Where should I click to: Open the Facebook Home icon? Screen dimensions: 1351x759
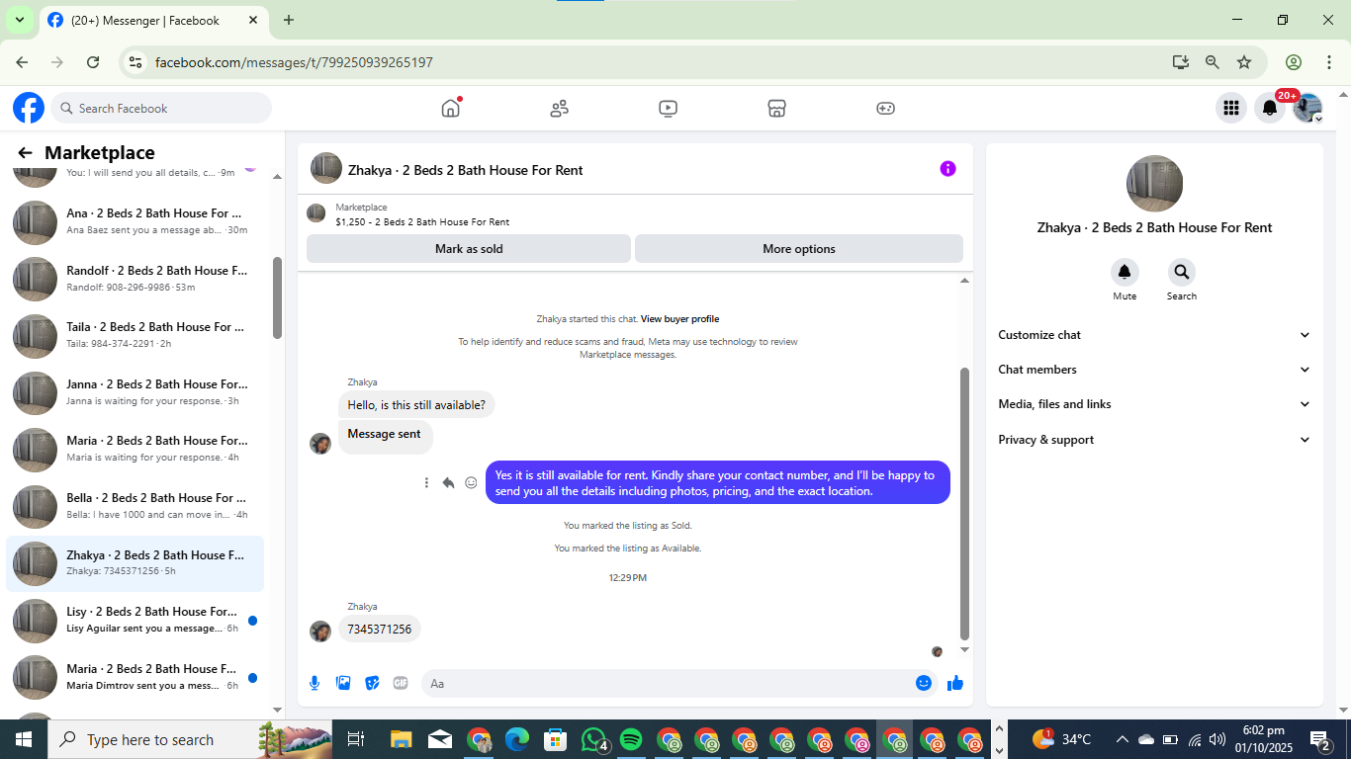(451, 108)
